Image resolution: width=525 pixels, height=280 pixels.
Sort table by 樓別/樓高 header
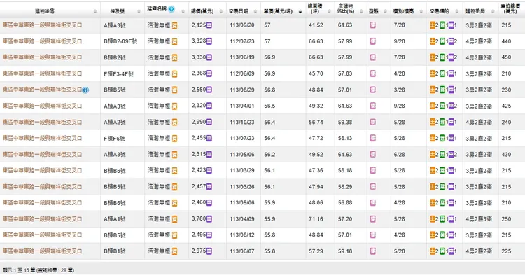(x=403, y=11)
